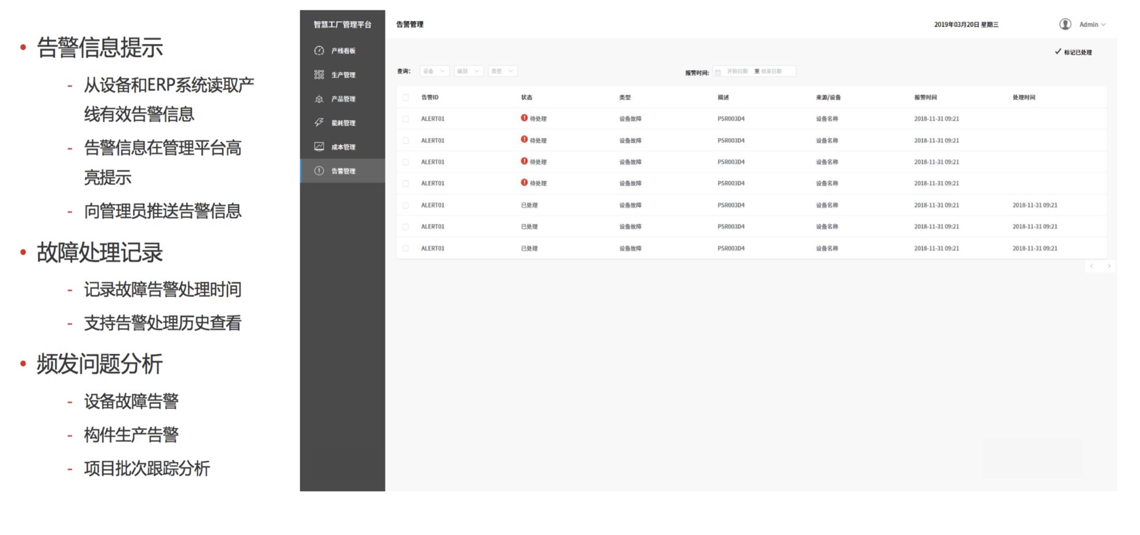Expand the Admin account menu

pyautogui.click(x=1092, y=24)
